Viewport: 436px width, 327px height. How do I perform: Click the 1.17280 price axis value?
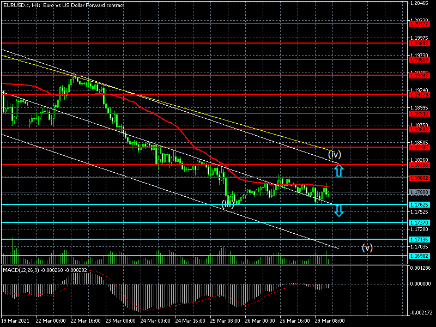419,229
